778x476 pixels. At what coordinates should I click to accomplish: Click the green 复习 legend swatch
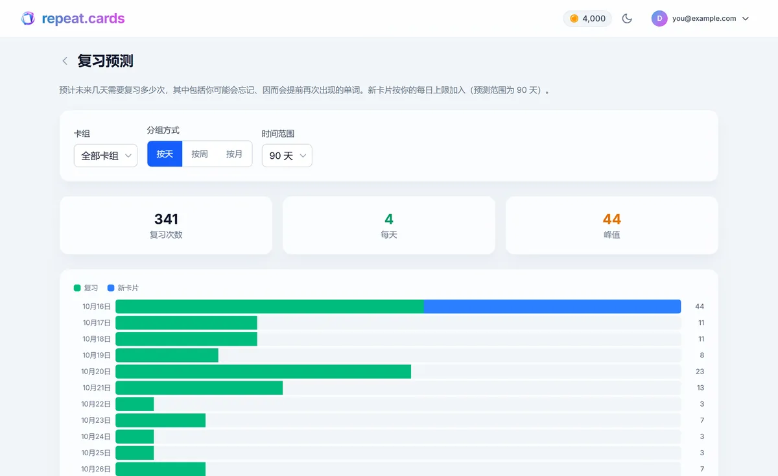pos(77,288)
